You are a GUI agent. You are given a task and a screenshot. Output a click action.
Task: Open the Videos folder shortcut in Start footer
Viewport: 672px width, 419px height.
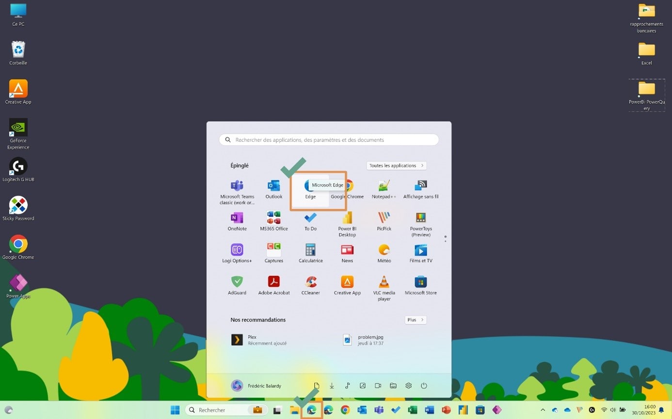(378, 386)
